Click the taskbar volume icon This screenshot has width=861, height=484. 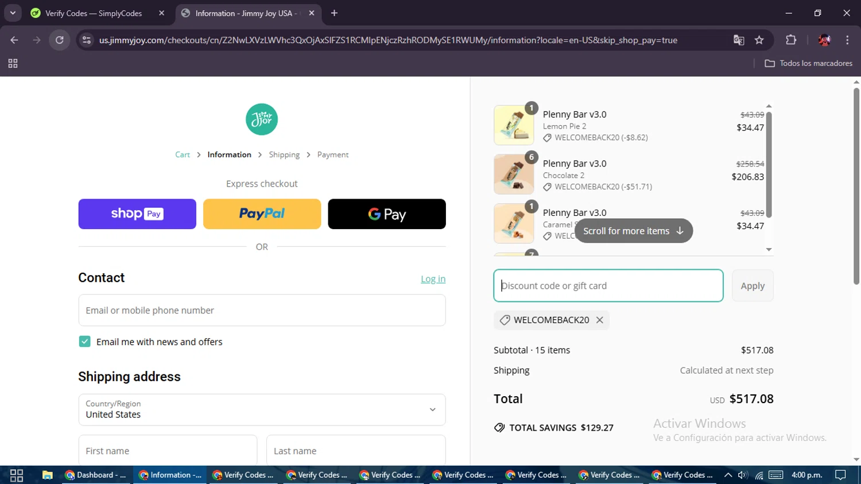coord(743,475)
